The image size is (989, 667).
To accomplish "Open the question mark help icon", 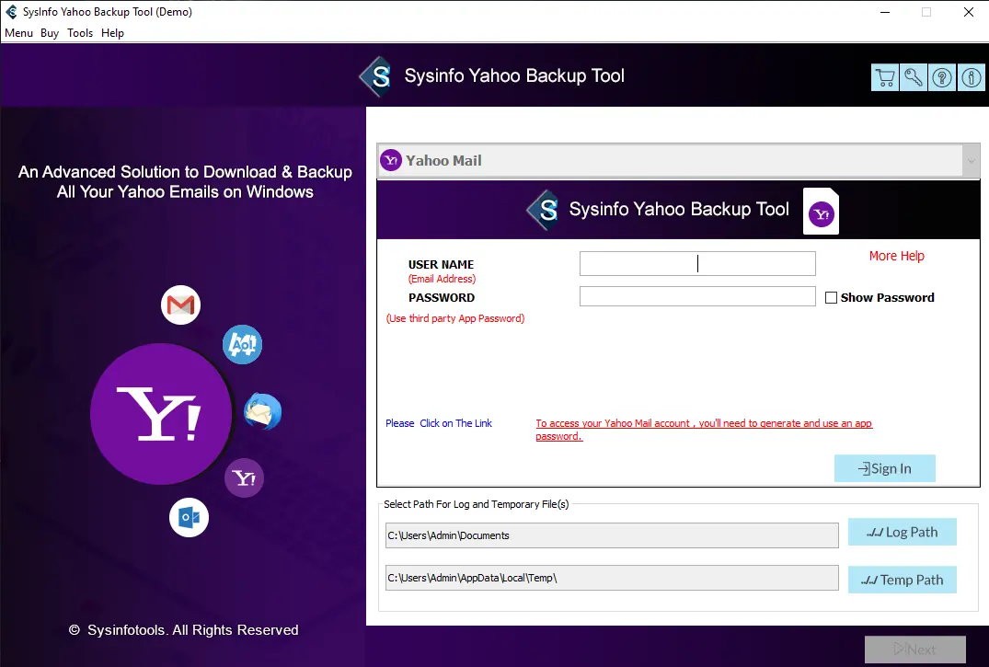I will coord(942,77).
